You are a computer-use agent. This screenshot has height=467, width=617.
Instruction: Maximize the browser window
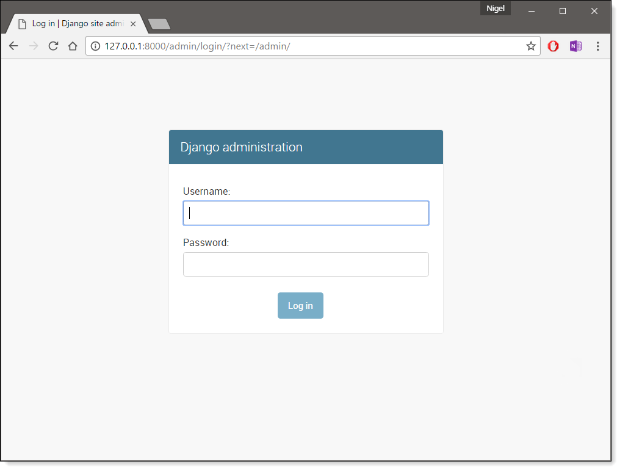(x=563, y=11)
